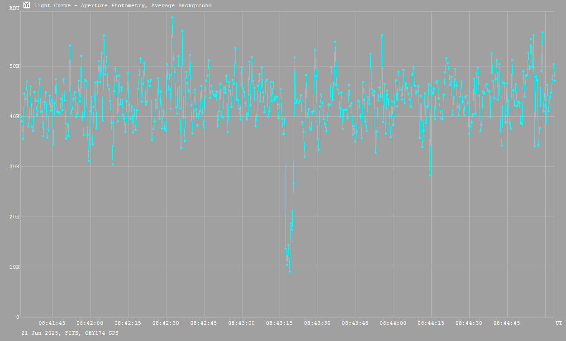Click the Light Curve title text
The height and width of the screenshot is (341, 566).
[123, 6]
